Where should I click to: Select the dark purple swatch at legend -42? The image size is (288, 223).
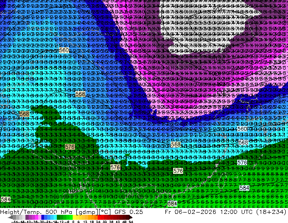click(x=27, y=217)
